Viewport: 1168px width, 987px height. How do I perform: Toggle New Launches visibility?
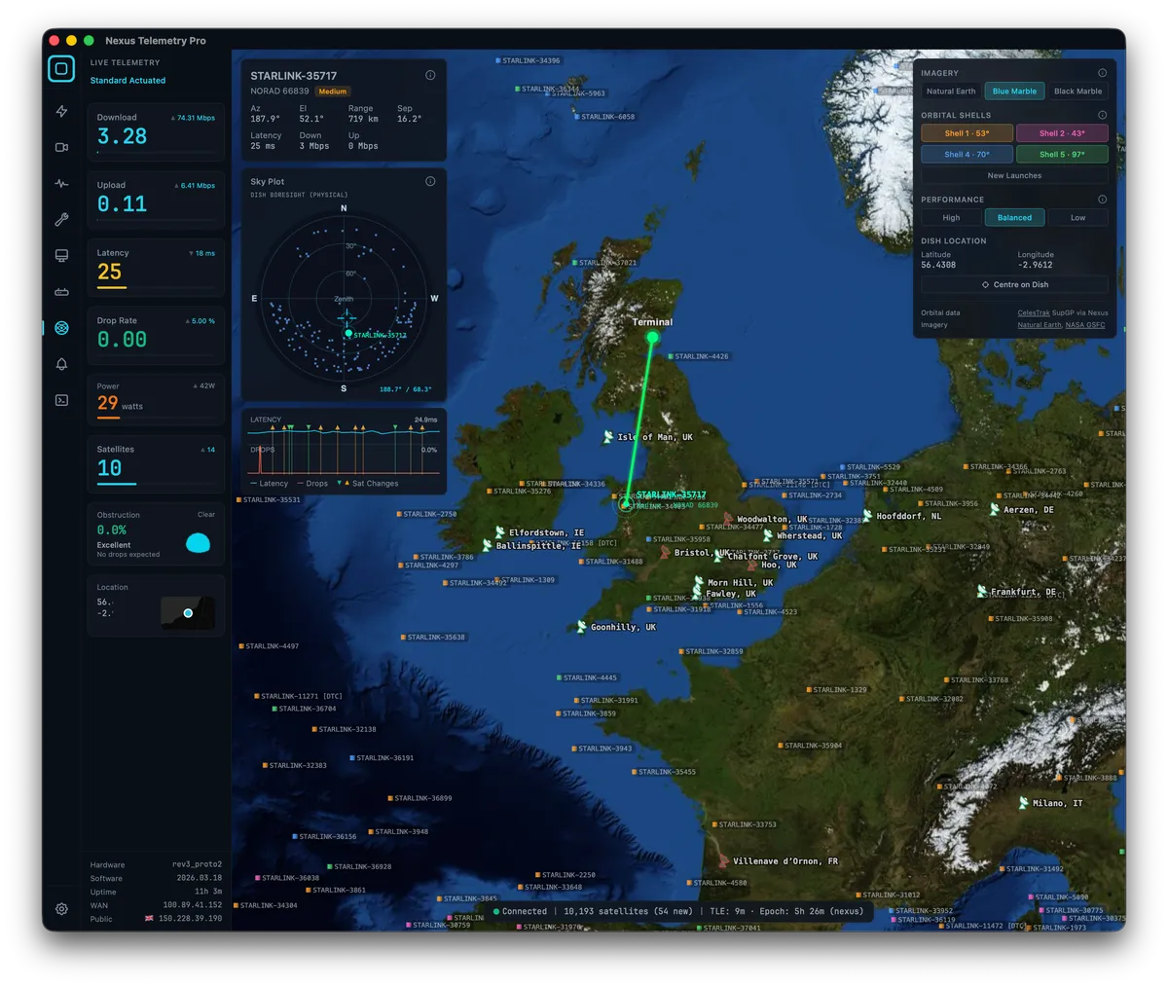[x=1014, y=175]
